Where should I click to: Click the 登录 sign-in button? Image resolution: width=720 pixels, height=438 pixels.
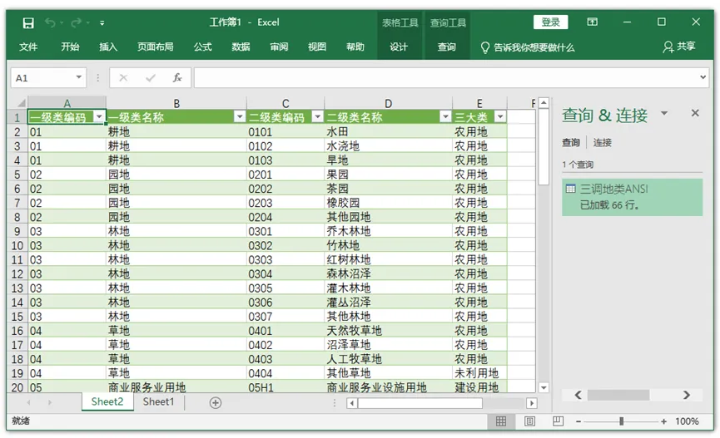pos(550,22)
